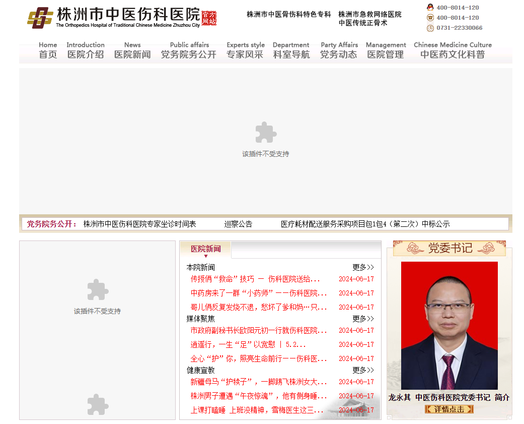Click 龙永其 中医伤科医院党委书记 简介 caption
Viewport: 524px width, 424px height.
tap(449, 398)
